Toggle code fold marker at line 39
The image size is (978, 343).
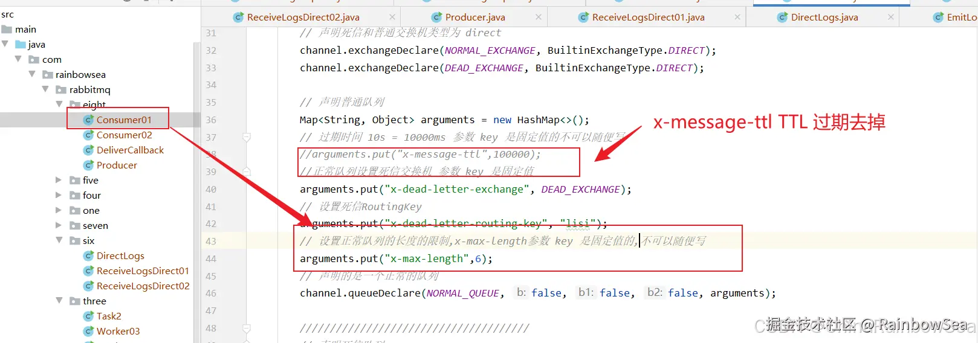247,171
